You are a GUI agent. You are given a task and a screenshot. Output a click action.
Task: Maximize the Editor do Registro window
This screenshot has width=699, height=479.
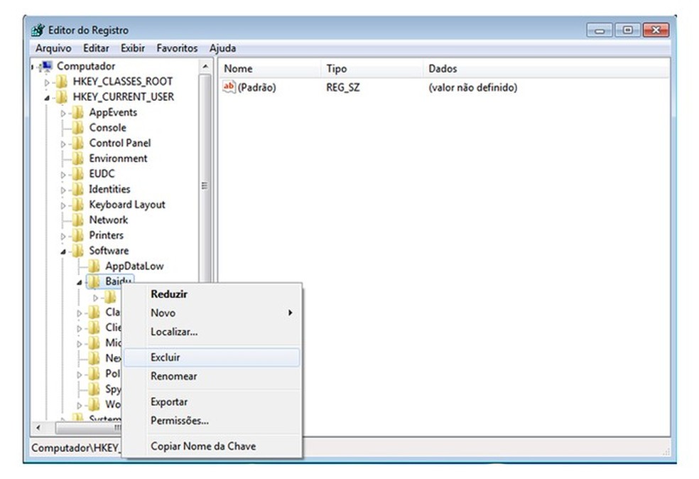point(627,31)
